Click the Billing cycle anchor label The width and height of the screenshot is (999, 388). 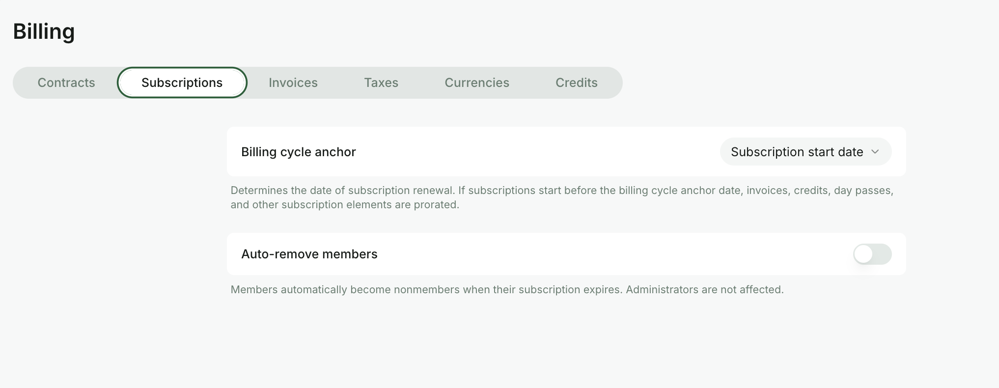(299, 152)
